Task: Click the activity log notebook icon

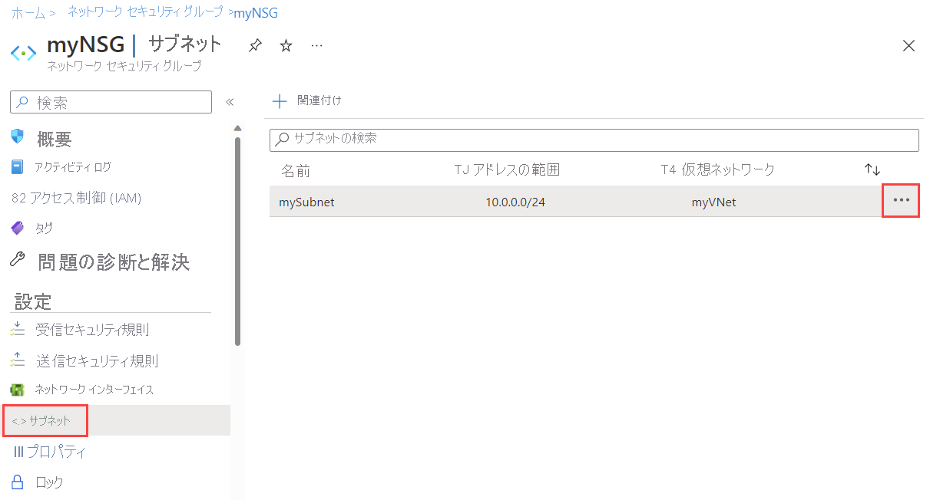Action: (x=18, y=166)
